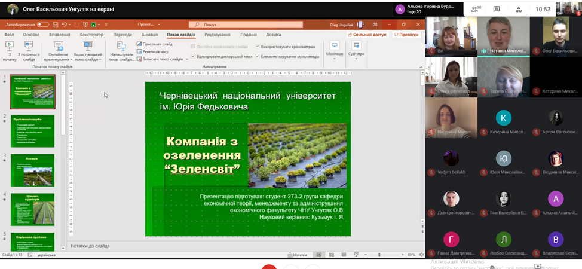
Task: Switch to Normal view icon
Action: 318,255
